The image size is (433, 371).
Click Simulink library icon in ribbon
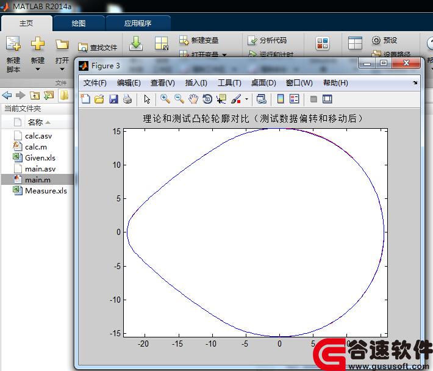[323, 44]
